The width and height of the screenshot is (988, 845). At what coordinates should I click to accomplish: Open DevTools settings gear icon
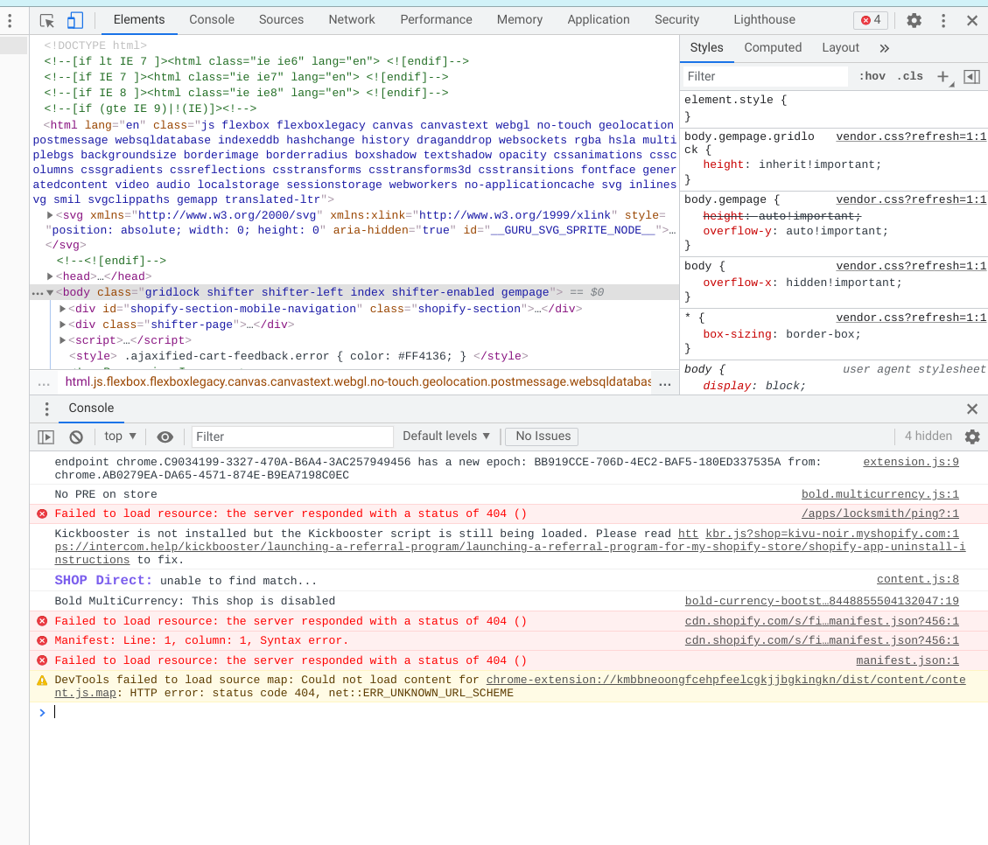914,20
